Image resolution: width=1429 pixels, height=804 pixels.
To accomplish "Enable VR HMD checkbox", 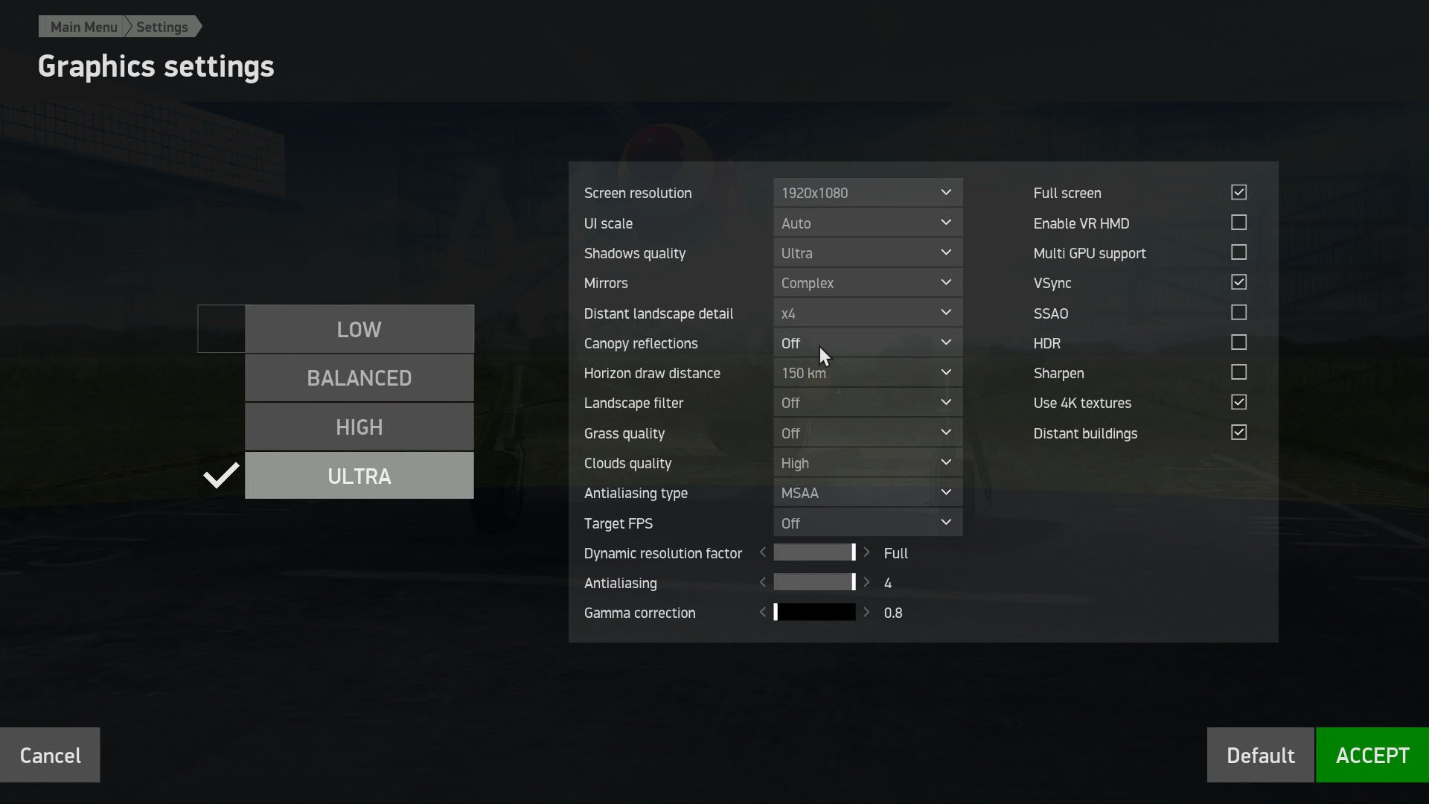I will point(1238,223).
